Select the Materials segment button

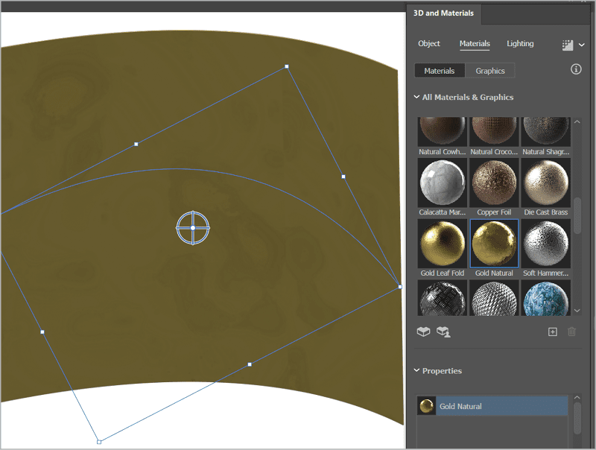(440, 71)
